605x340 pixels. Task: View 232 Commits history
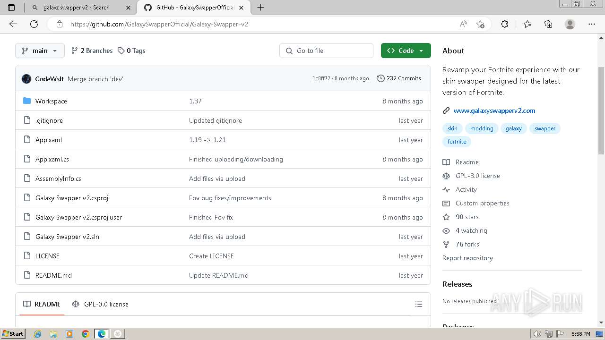coord(399,78)
